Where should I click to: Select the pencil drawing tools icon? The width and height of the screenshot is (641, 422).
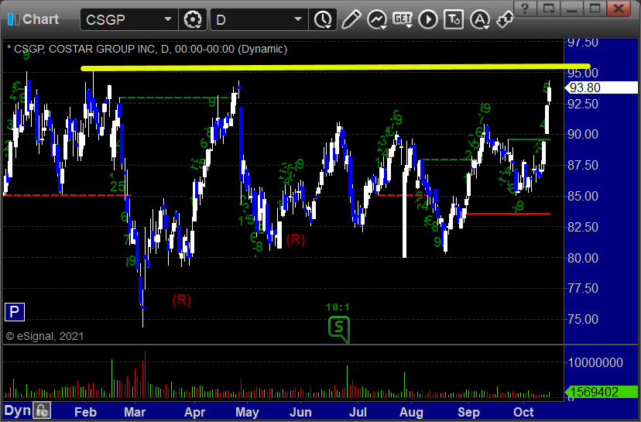(x=351, y=19)
